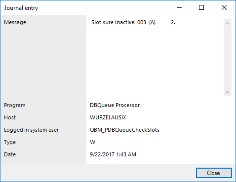Select the WURZELAUSIX host value
236x182 pixels.
tap(108, 117)
